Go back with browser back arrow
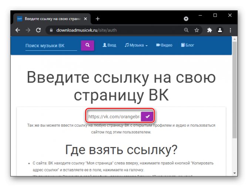The height and width of the screenshot is (190, 248). coord(18,30)
